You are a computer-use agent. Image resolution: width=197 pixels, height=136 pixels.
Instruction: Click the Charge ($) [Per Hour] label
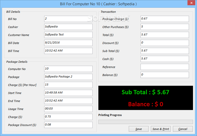pos(22,85)
